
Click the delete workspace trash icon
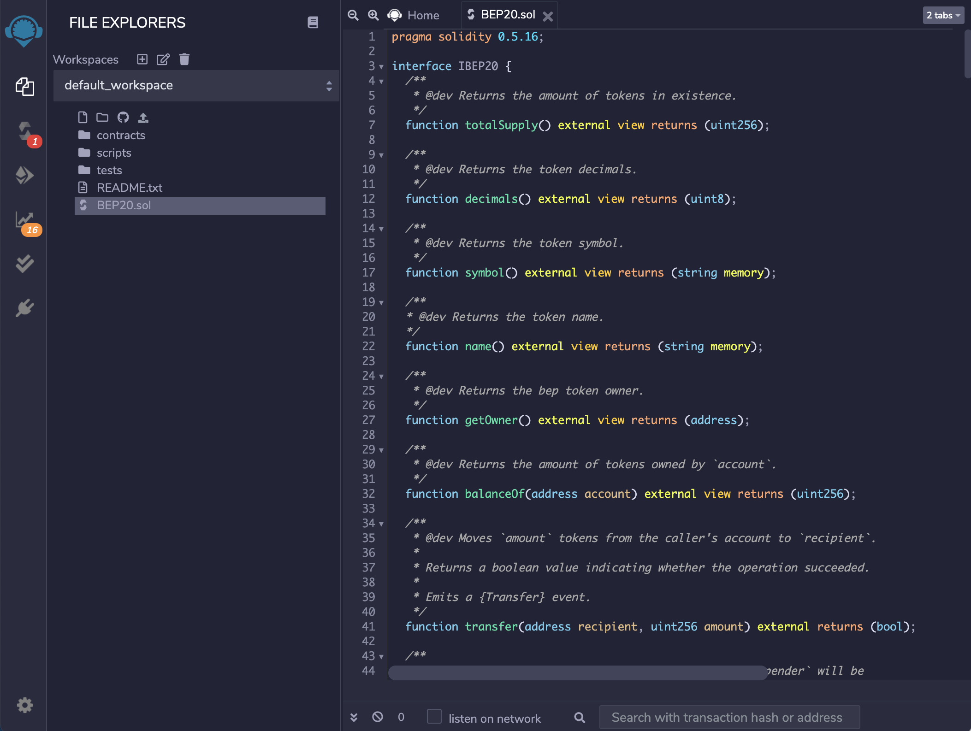[x=184, y=59]
